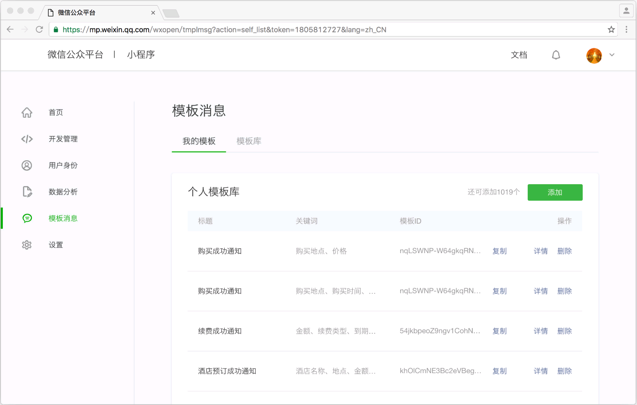Screen dimensions: 637x405
Task: Click the green 添加 button
Action: coord(555,192)
